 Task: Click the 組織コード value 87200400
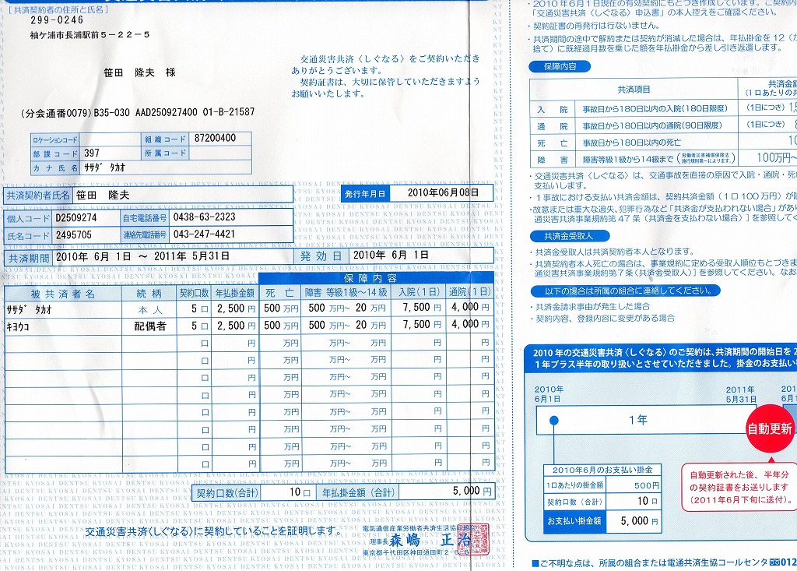pos(215,138)
